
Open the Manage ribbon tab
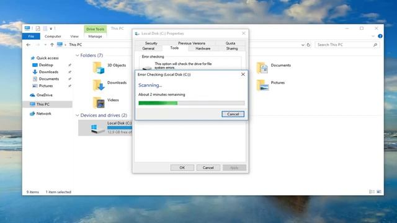[x=95, y=37]
